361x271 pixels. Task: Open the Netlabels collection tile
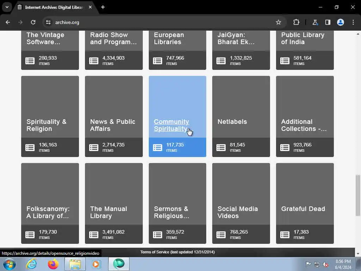(x=241, y=116)
